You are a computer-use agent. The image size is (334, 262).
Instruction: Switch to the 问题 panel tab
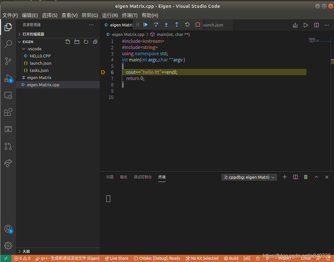pos(110,177)
